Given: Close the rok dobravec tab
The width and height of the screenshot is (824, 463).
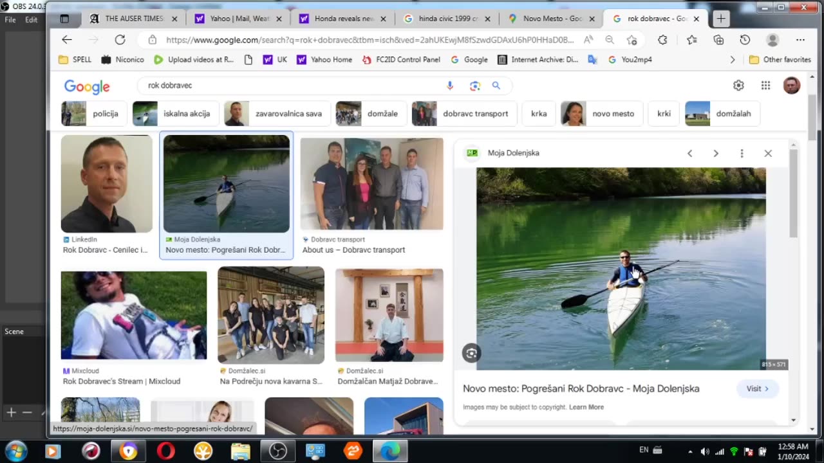Looking at the screenshot, I should pos(696,19).
